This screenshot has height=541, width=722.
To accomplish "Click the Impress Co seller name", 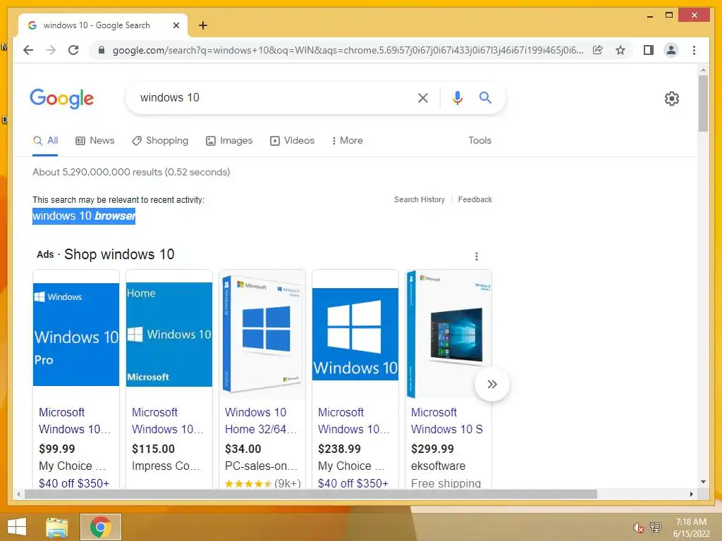I will 166,466.
